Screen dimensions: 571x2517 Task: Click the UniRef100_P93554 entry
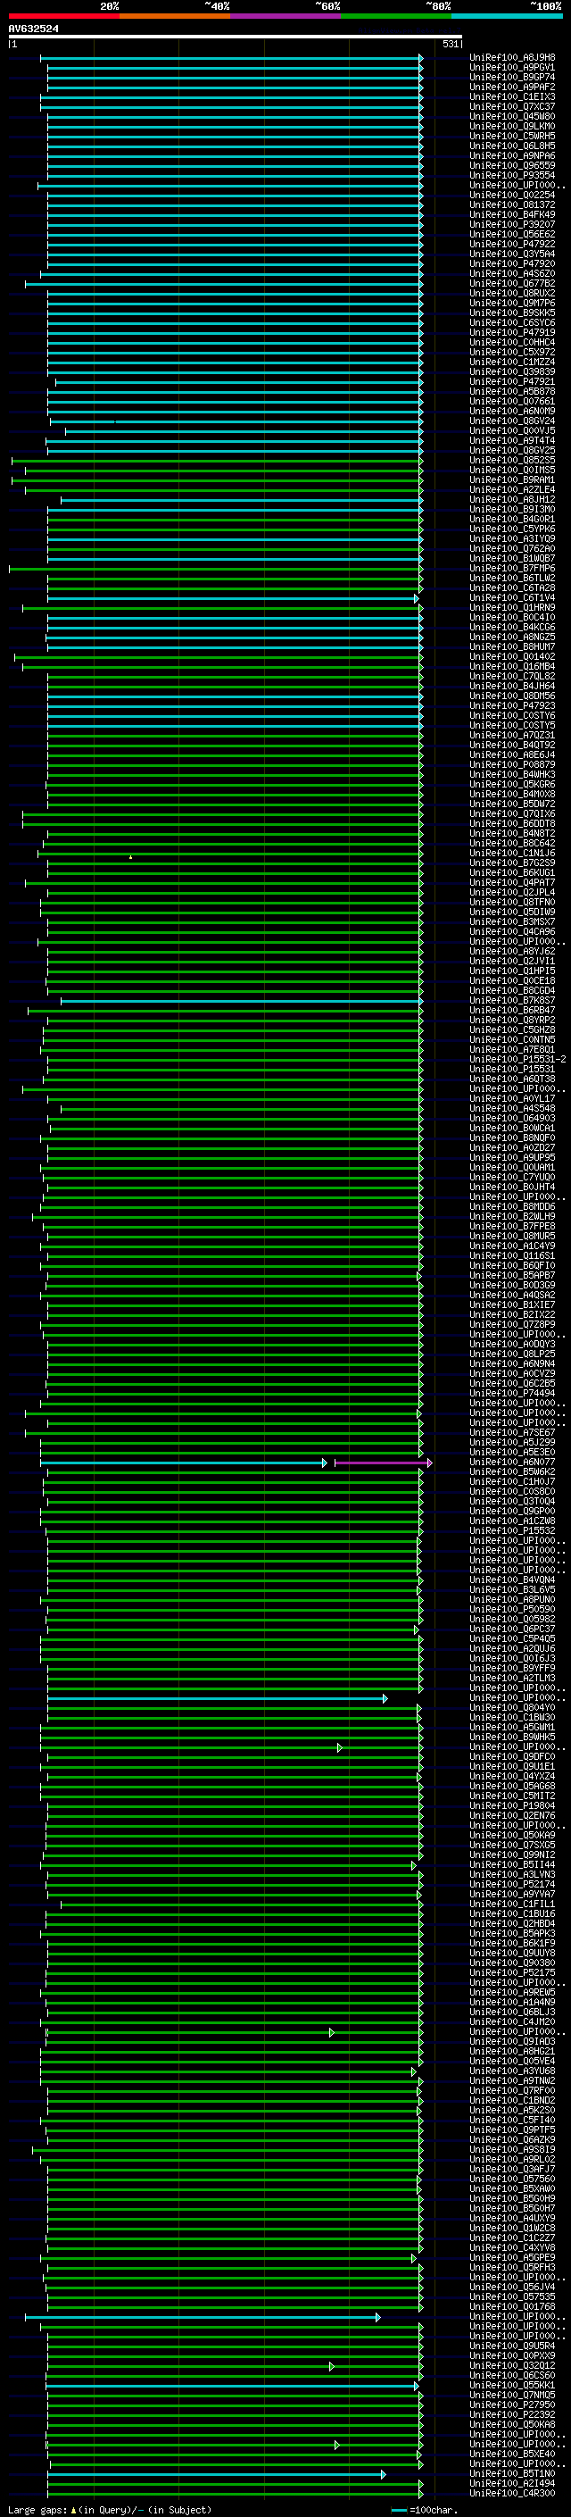512,175
